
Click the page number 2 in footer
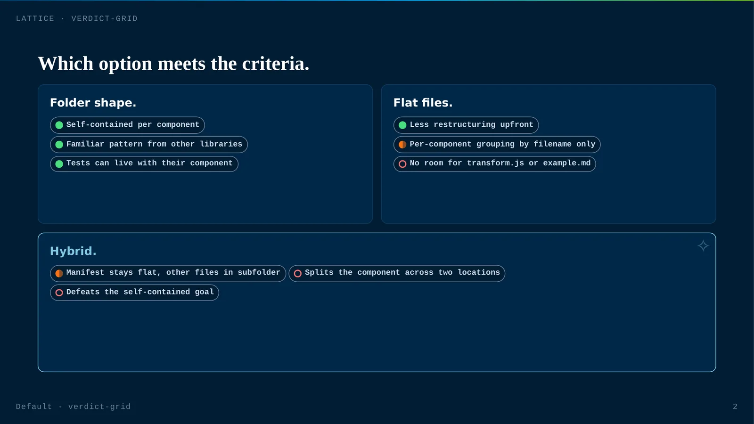coord(735,407)
